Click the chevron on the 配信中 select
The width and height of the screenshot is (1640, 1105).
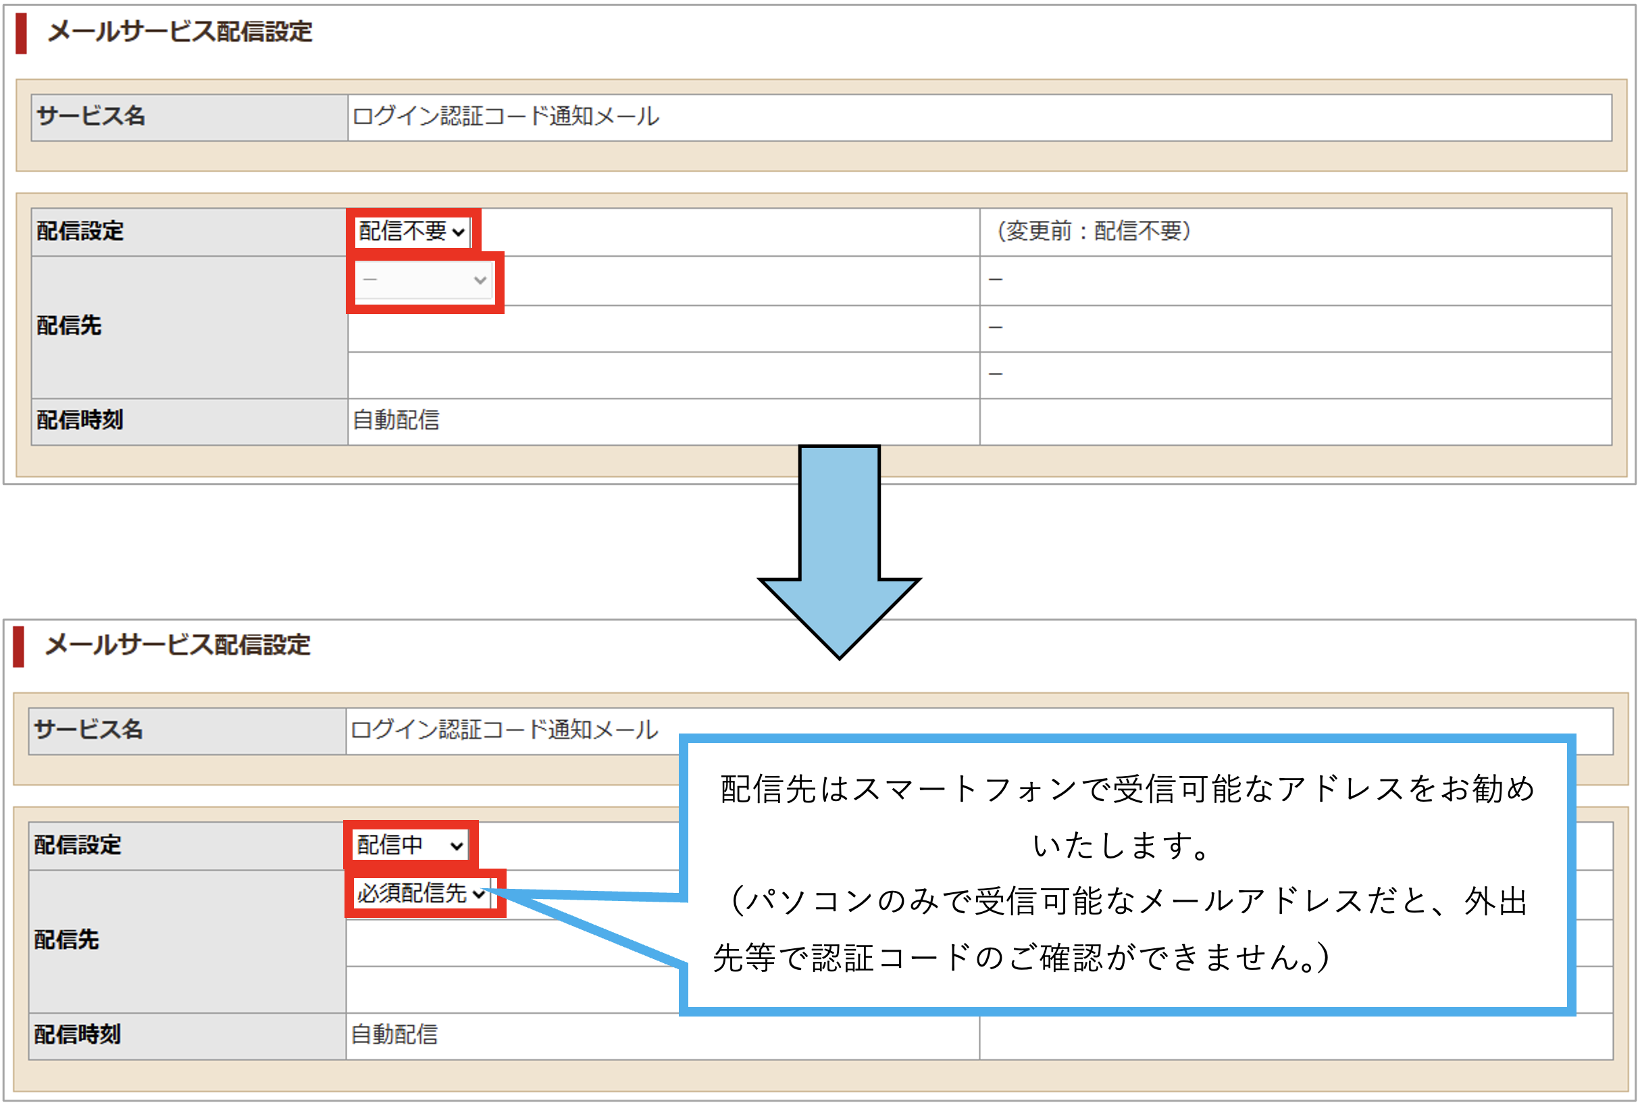coord(457,845)
